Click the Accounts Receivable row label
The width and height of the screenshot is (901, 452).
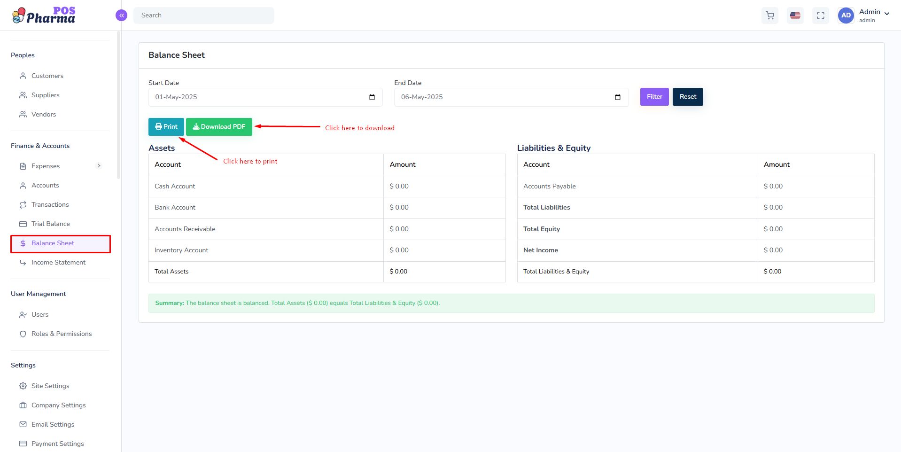pyautogui.click(x=185, y=229)
